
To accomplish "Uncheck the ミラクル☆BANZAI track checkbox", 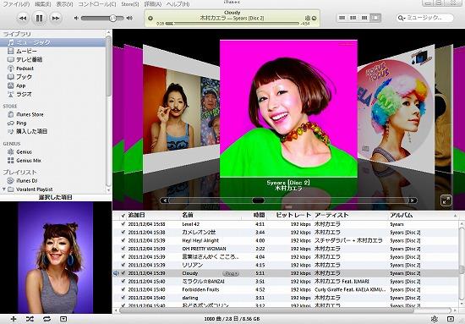I will point(123,281).
